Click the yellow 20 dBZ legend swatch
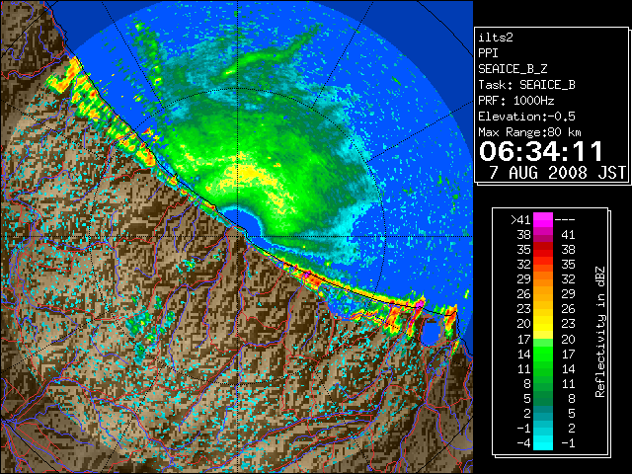 (x=543, y=324)
